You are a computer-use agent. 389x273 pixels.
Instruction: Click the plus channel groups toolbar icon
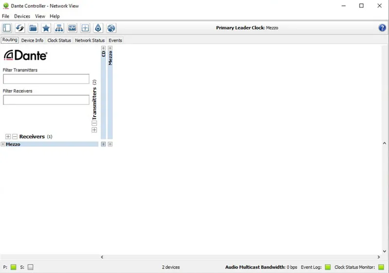pyautogui.click(x=85, y=28)
